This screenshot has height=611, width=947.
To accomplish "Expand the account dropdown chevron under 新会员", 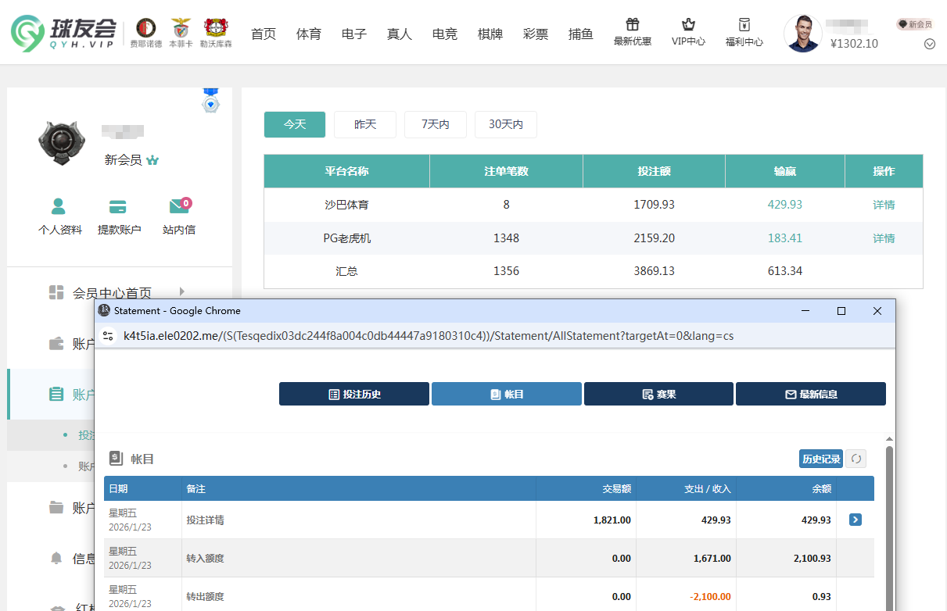I will click(930, 45).
